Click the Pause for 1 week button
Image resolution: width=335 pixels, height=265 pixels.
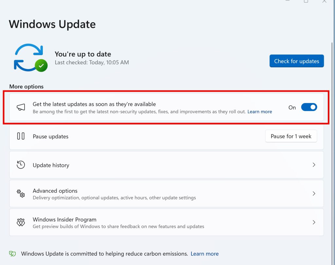click(x=291, y=136)
